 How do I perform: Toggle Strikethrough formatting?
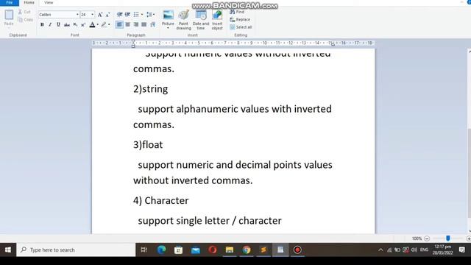tap(67, 24)
